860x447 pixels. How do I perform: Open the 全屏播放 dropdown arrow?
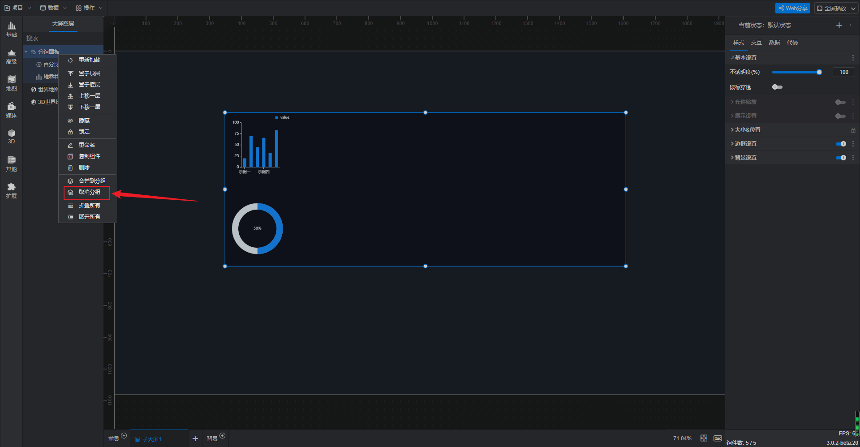(x=853, y=8)
